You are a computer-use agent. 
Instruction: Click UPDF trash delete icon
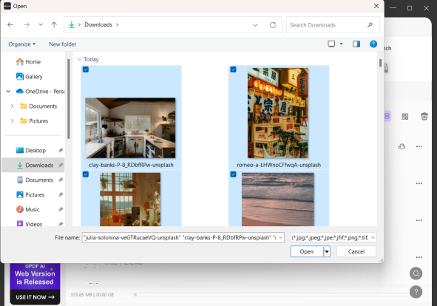pos(424,116)
